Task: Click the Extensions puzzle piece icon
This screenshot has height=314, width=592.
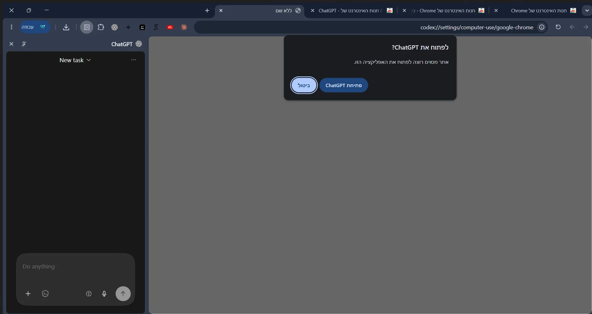Action: [101, 27]
